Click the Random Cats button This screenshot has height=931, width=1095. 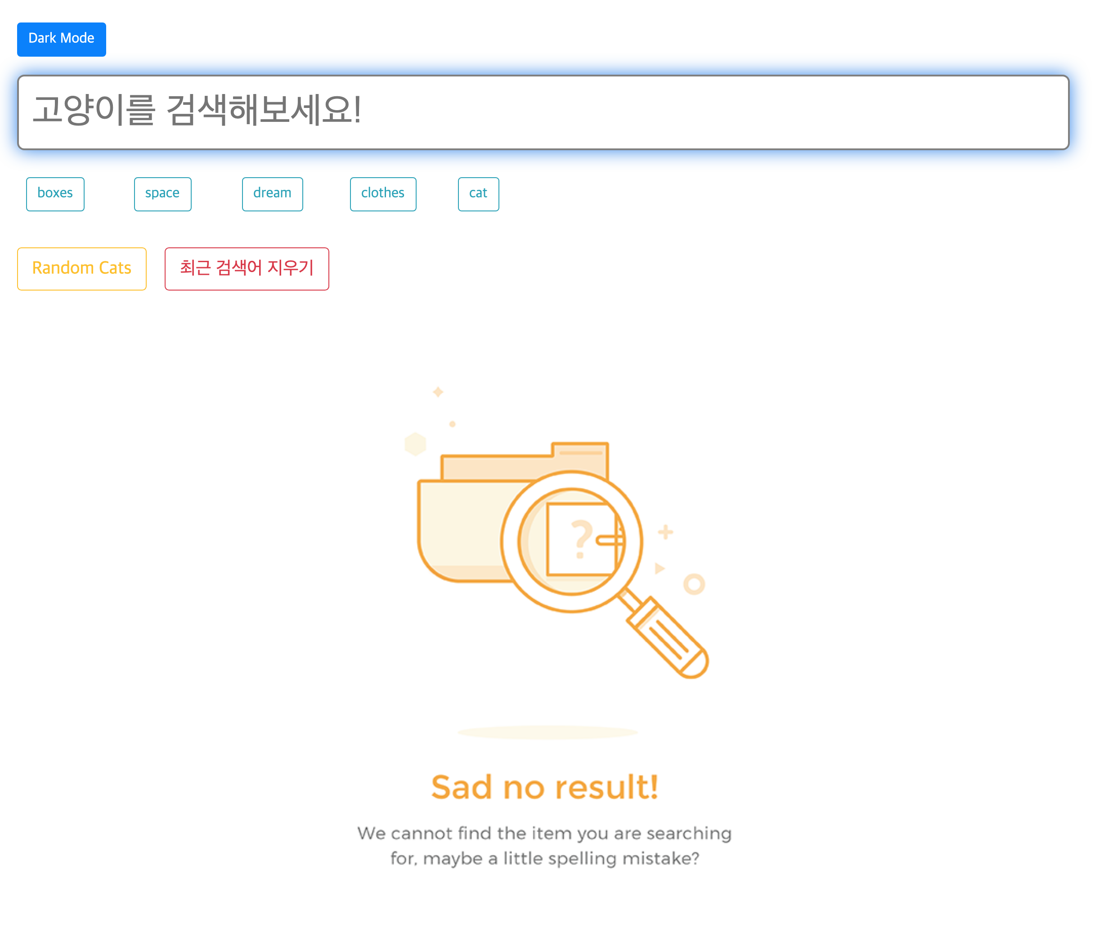[81, 268]
